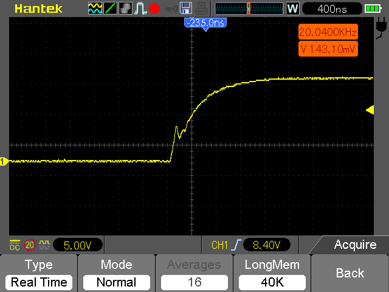This screenshot has height=292, width=389.
Task: Click the W window mode icon
Action: [293, 9]
